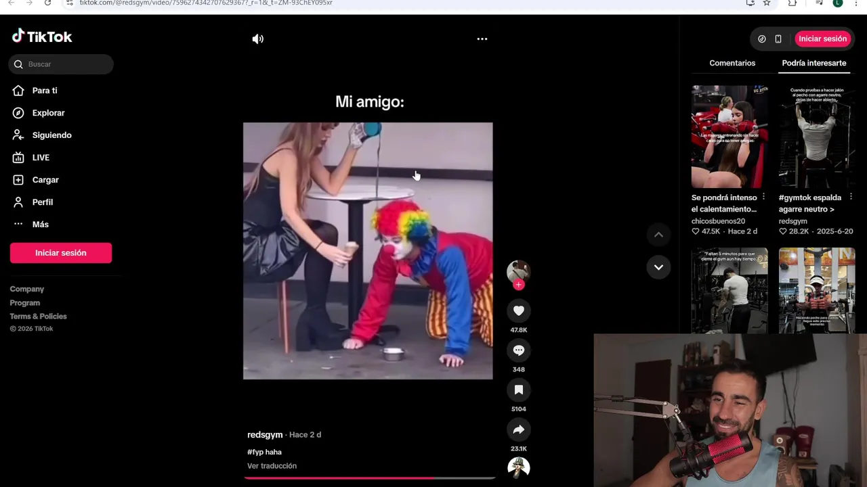Click the tiktok.com URL in the address bar
Viewport: 867px width, 487px height.
coord(206,3)
